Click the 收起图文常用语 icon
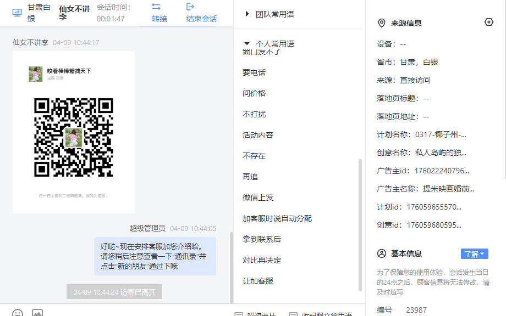 [293, 314]
